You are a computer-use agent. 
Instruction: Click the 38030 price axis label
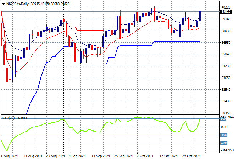(226, 31)
